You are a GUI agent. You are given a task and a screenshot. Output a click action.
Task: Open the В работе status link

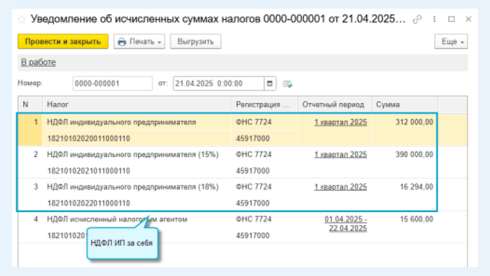pos(38,62)
